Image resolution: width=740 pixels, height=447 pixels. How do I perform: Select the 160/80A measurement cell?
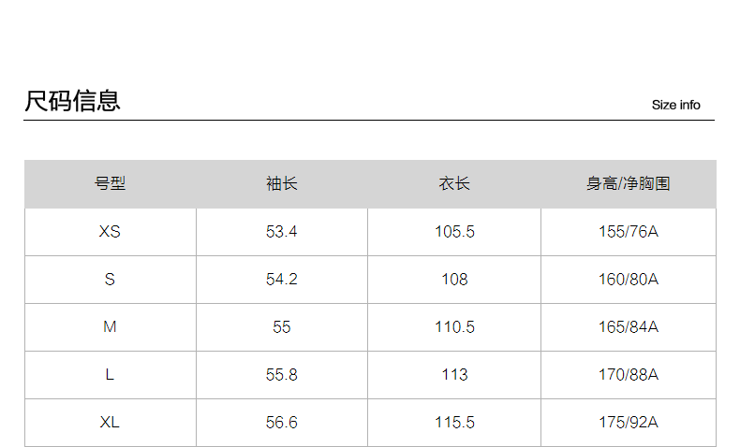[x=628, y=279]
